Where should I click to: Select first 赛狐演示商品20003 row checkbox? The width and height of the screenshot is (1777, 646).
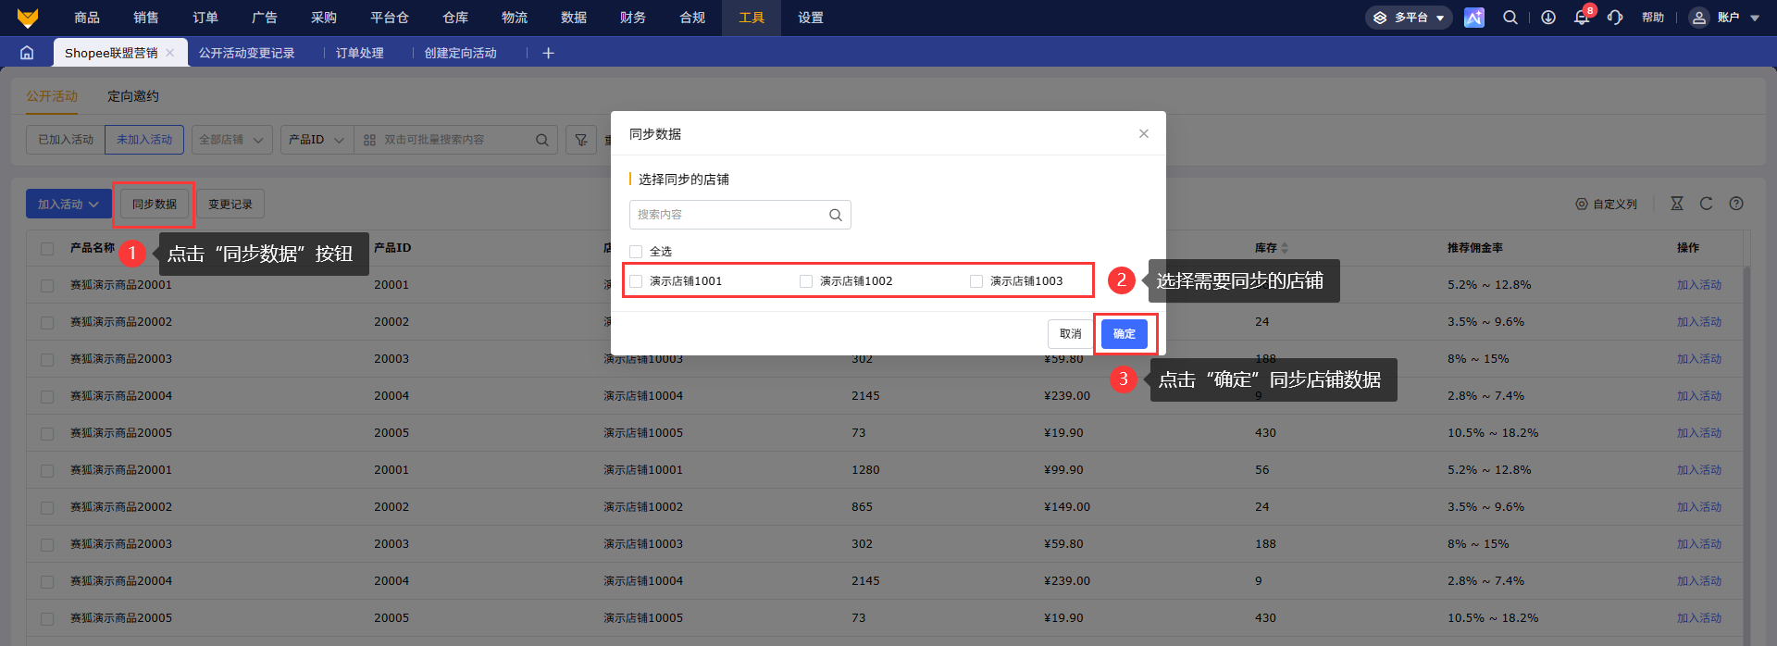tap(47, 359)
